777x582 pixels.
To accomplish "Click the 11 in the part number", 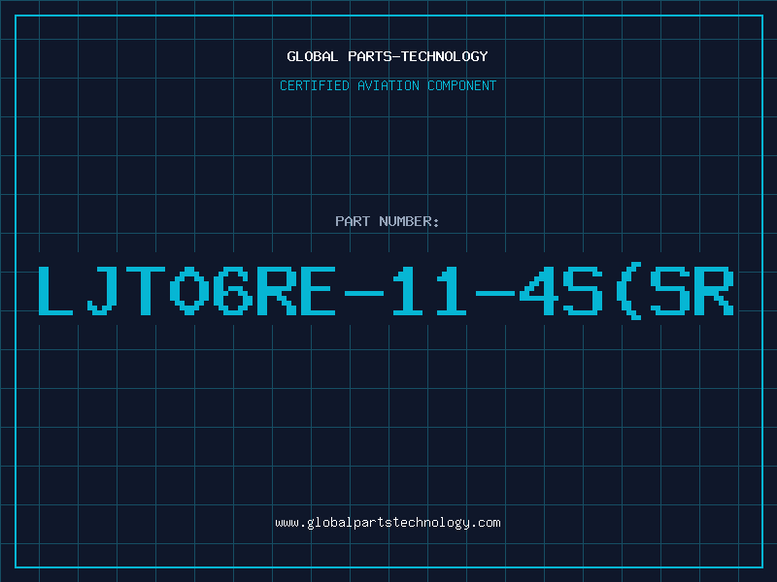I will coord(429,291).
